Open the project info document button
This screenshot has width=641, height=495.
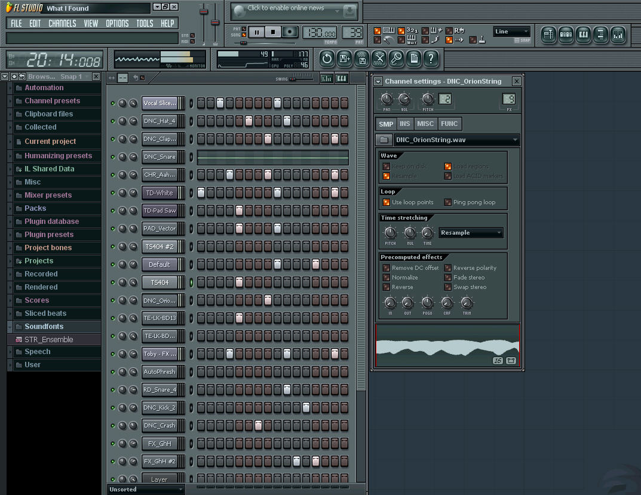(x=414, y=59)
